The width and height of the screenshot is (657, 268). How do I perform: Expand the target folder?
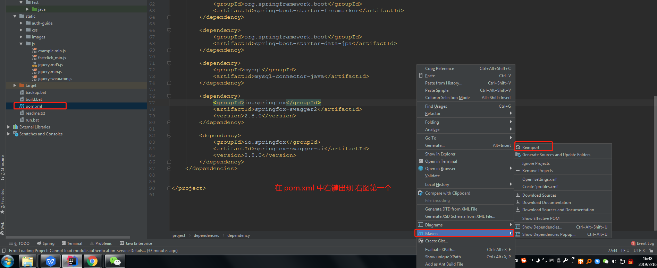tap(15, 86)
